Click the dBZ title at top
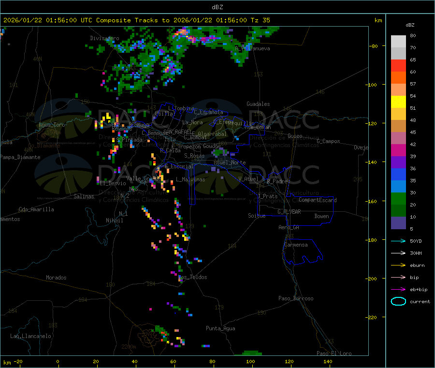This screenshot has width=435, height=368. [x=217, y=7]
